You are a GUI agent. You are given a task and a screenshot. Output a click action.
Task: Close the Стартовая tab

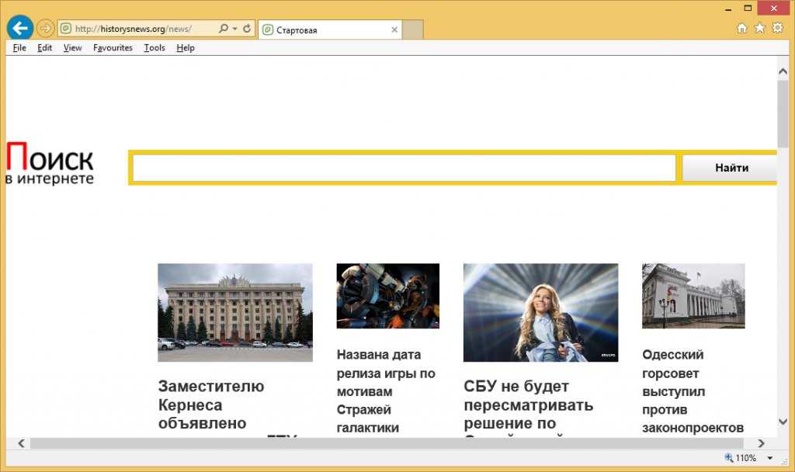pos(394,30)
